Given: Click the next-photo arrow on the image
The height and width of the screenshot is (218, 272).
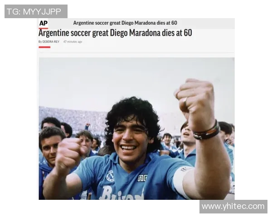Looking at the screenshot, I should click(228, 142).
